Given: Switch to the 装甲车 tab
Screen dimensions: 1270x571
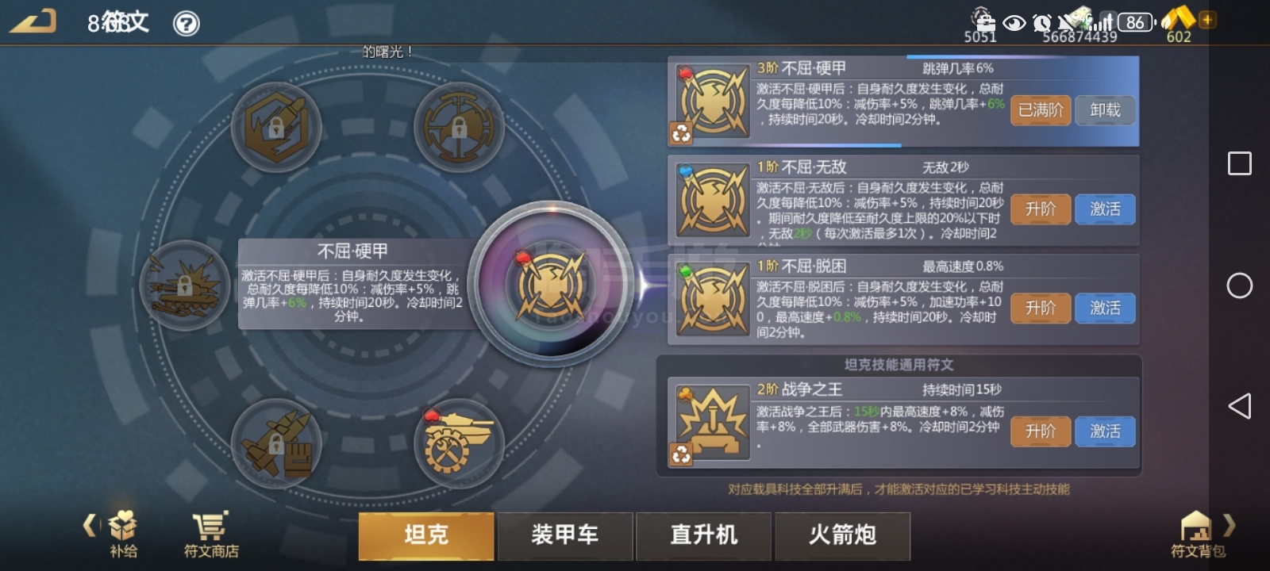Looking at the screenshot, I should pos(565,535).
